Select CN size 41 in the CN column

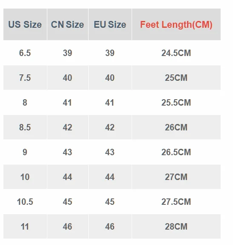click(x=68, y=103)
